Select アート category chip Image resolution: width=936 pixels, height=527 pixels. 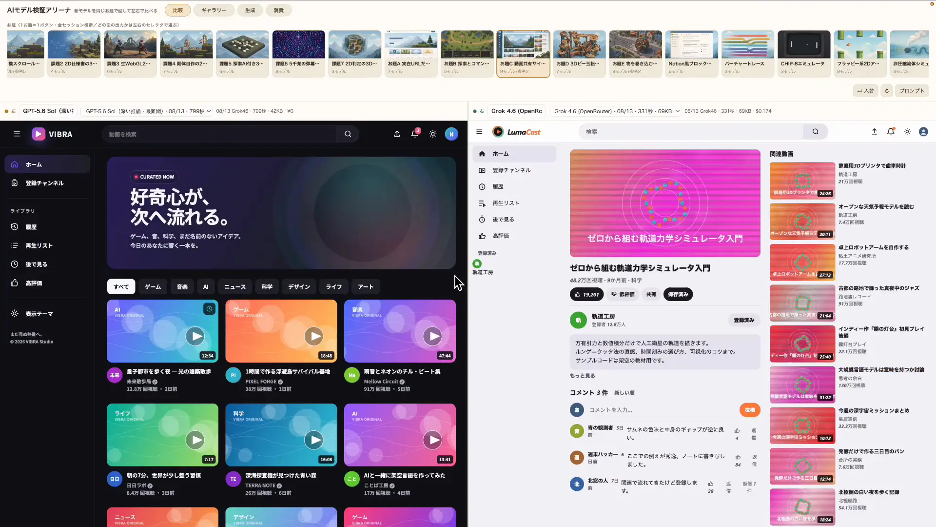point(366,287)
